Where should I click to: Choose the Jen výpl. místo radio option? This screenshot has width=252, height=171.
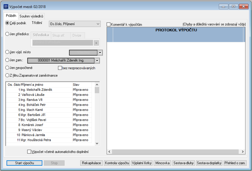point(7,52)
